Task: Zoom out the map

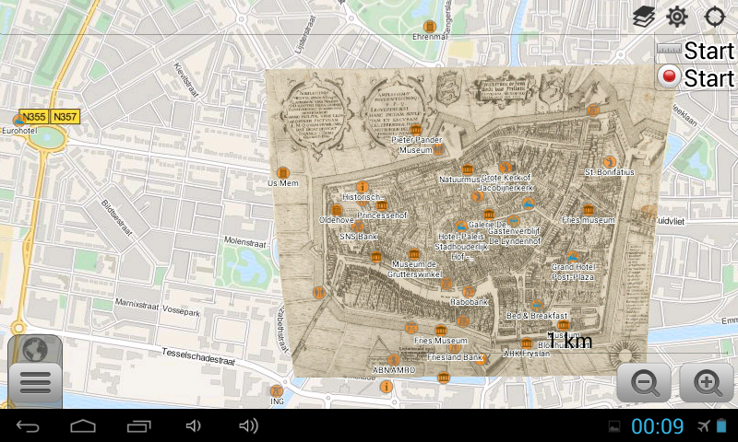Action: click(644, 383)
